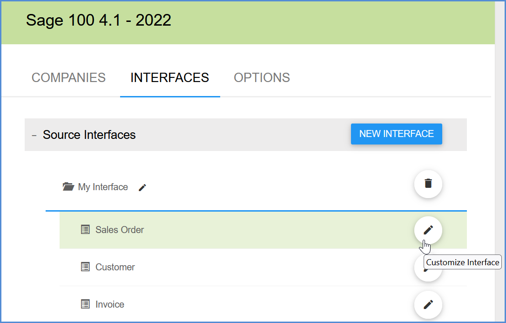Screen dimensions: 506x323
Task: Collapse the Source Interfaces section with the minus sign
Action: (34, 135)
